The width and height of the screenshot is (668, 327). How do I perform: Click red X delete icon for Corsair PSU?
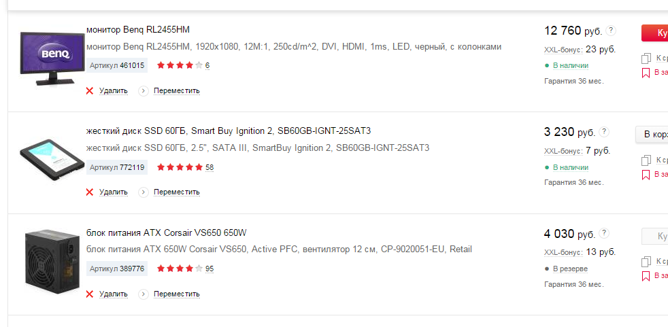[90, 294]
